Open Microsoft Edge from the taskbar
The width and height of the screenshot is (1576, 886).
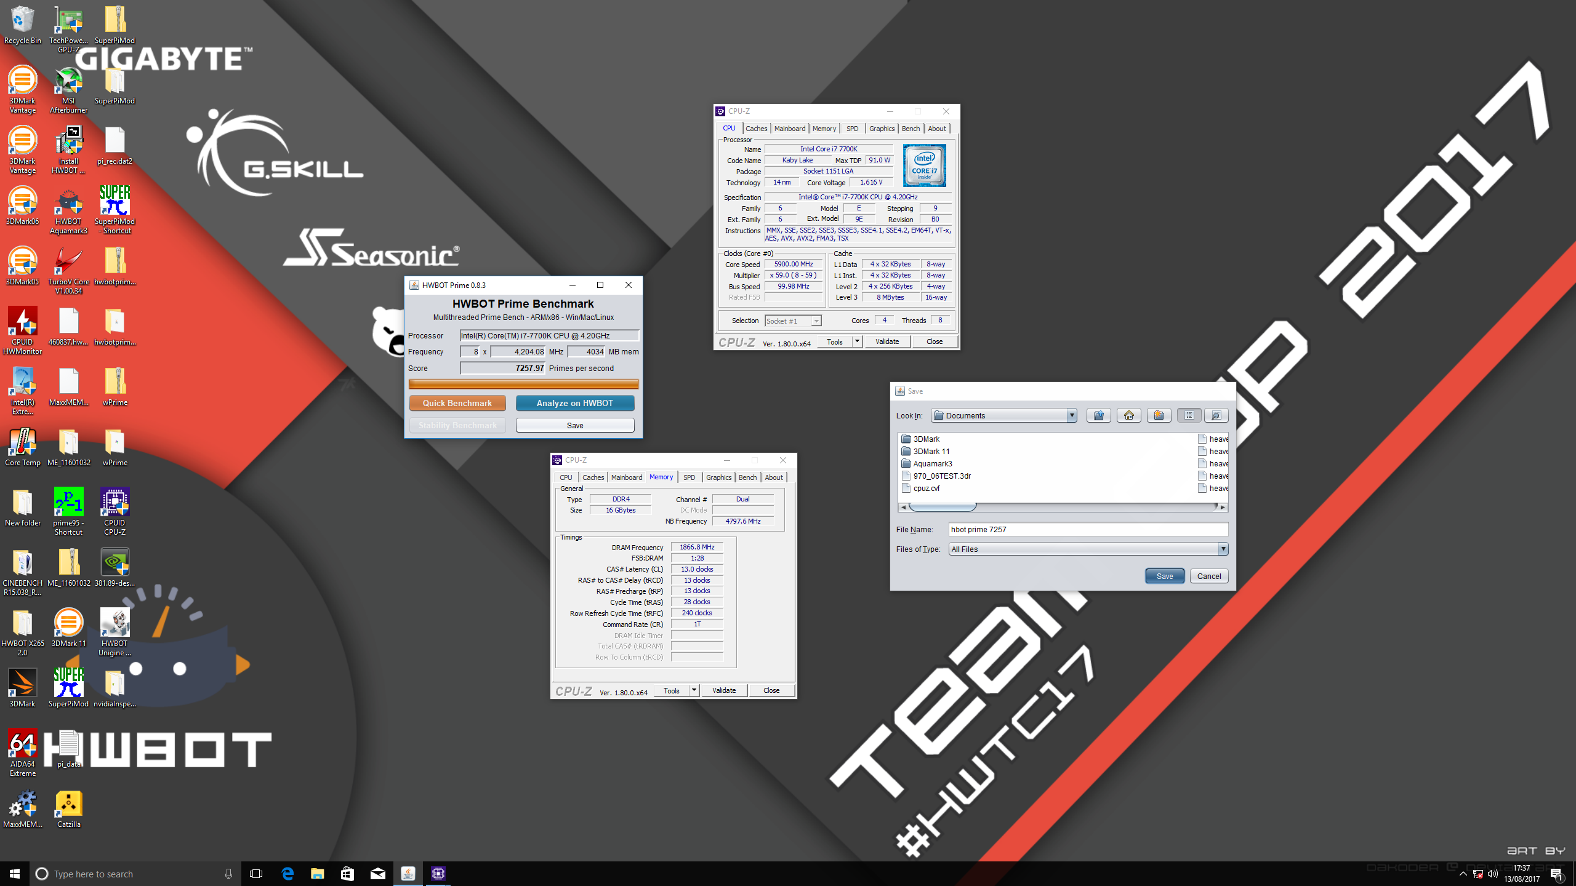point(287,874)
